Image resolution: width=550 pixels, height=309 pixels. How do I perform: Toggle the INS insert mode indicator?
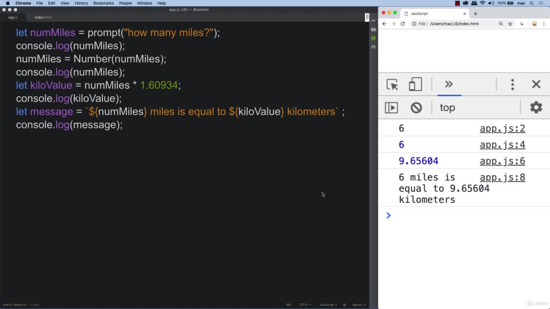(288, 305)
